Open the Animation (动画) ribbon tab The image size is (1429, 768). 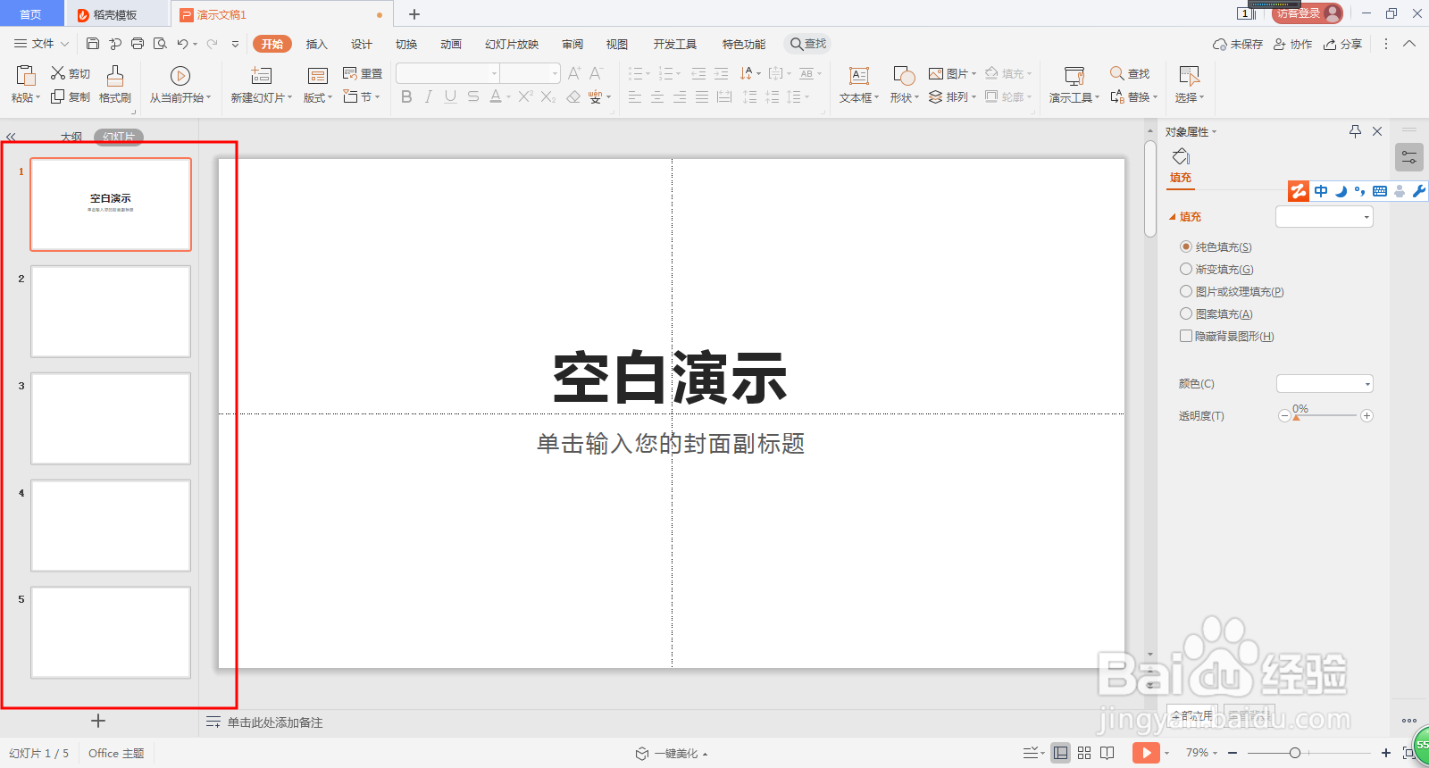pyautogui.click(x=451, y=44)
